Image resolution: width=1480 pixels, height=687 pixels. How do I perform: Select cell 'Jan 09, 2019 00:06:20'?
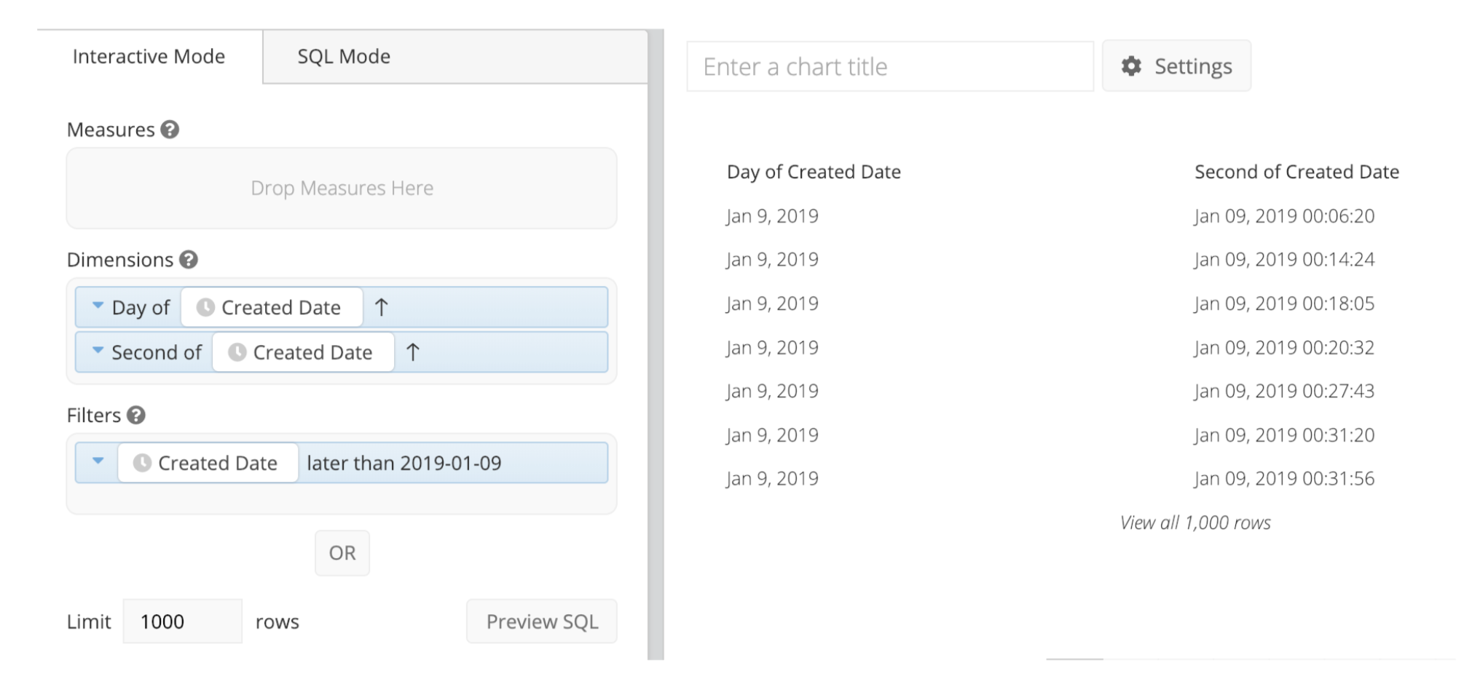[1284, 216]
